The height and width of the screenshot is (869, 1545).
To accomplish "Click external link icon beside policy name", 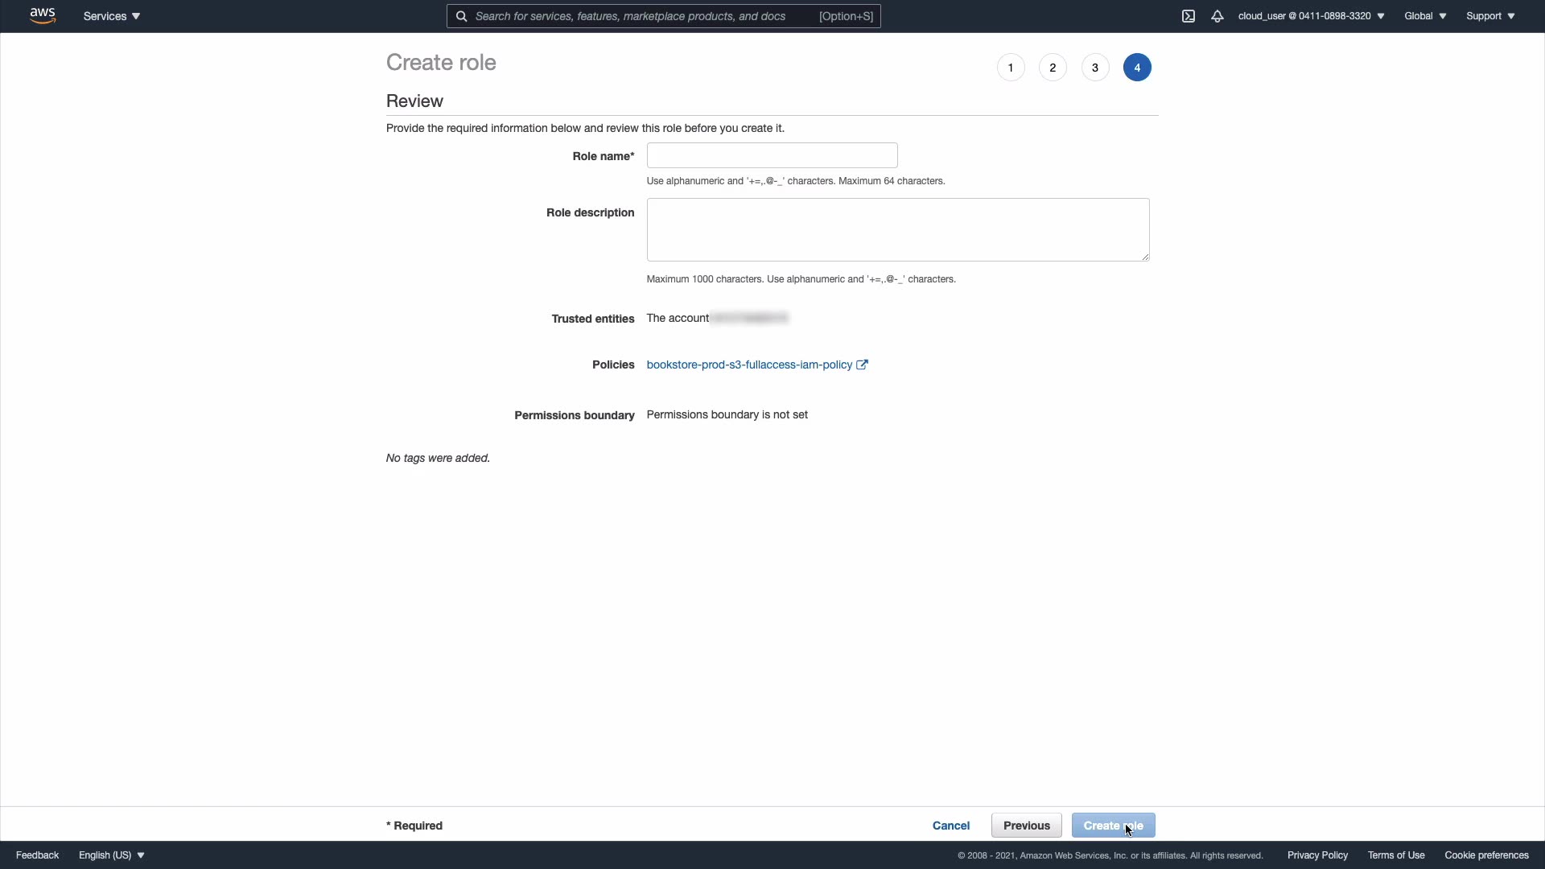I will coord(862,364).
